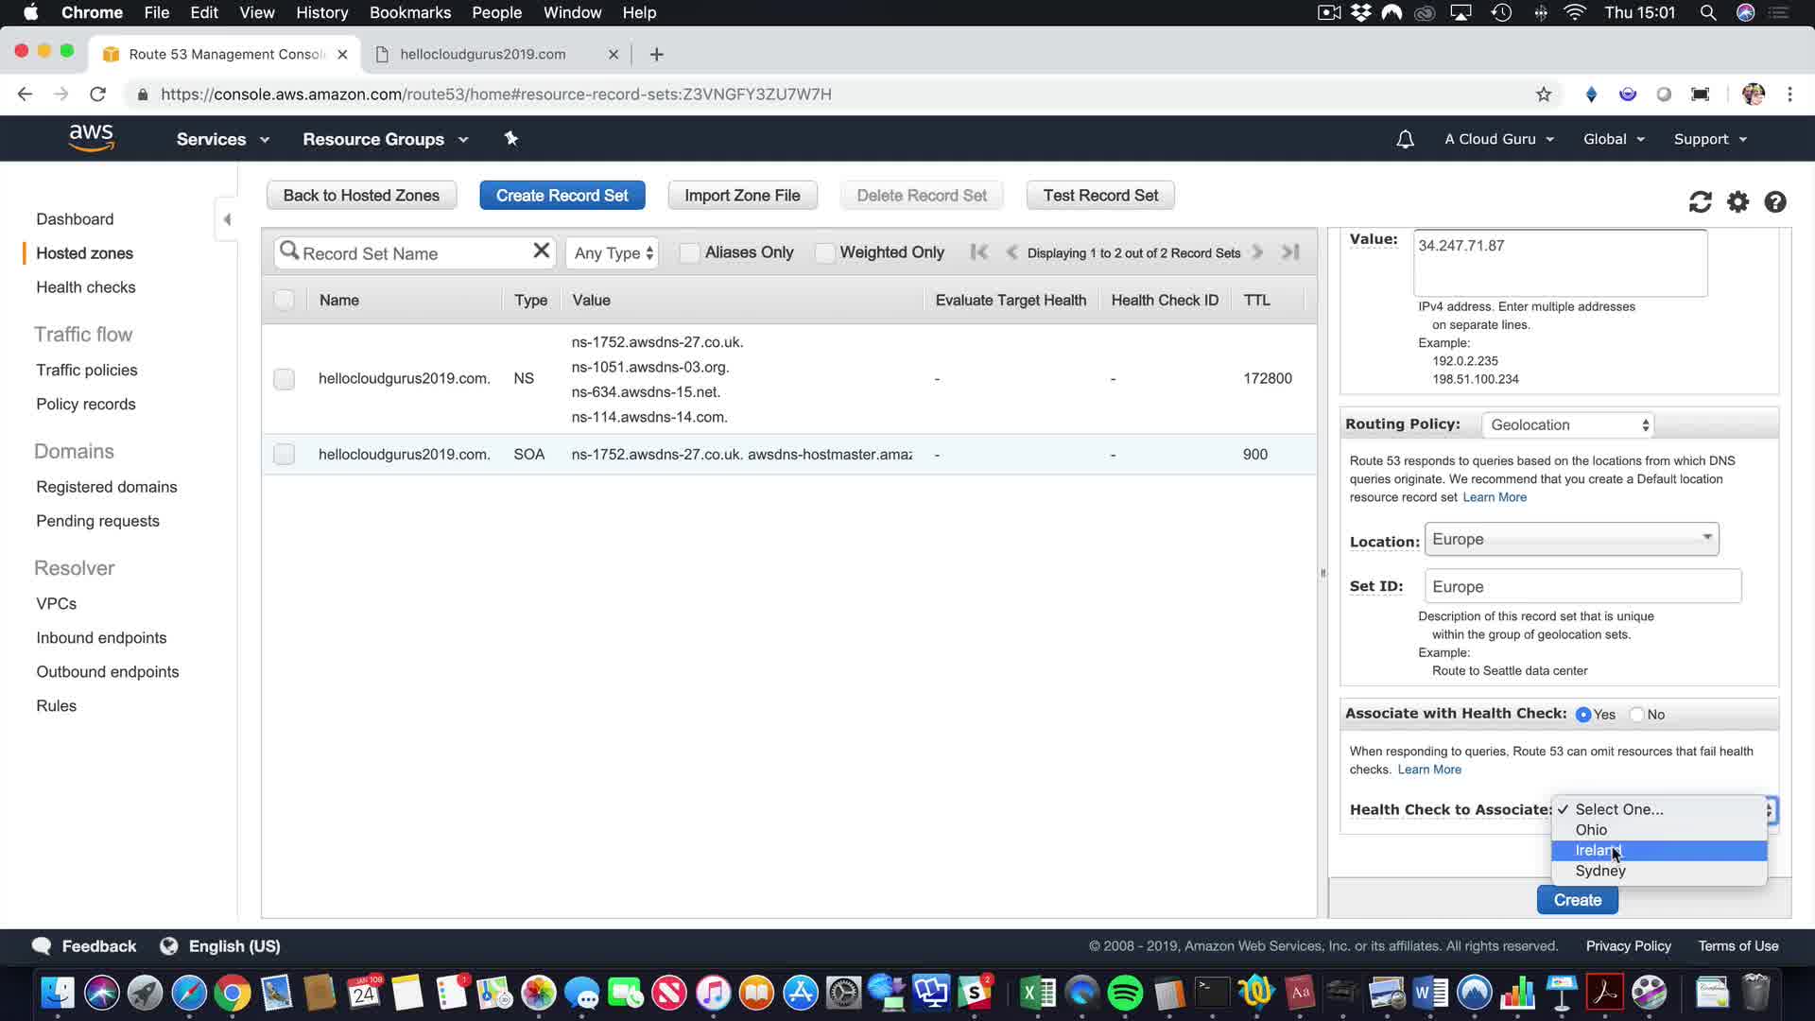Image resolution: width=1815 pixels, height=1021 pixels.
Task: Open the settings gear icon
Action: click(x=1737, y=201)
